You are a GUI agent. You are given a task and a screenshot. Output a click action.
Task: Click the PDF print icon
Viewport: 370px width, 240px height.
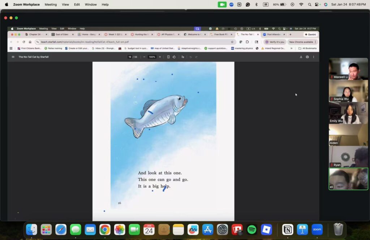coord(307,57)
